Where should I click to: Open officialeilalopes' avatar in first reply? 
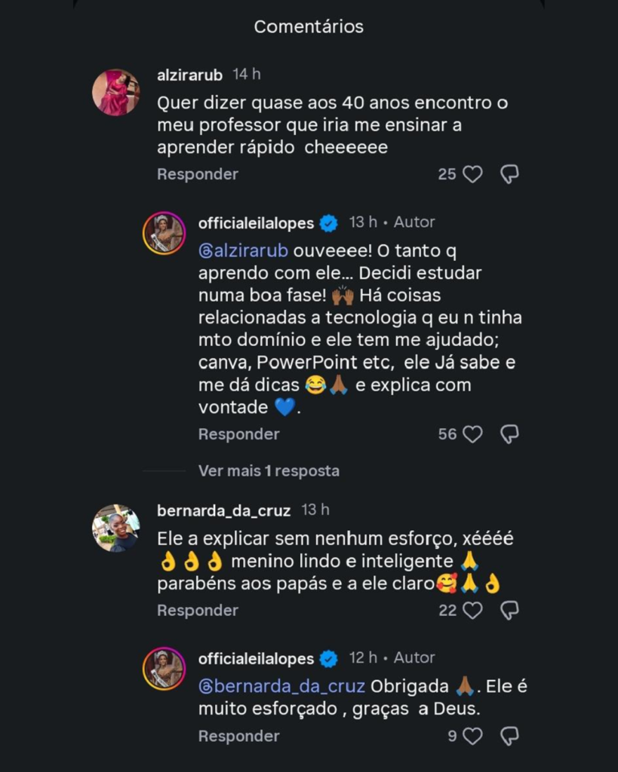tap(164, 233)
